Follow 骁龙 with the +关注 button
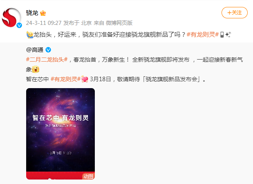 [235, 13]
